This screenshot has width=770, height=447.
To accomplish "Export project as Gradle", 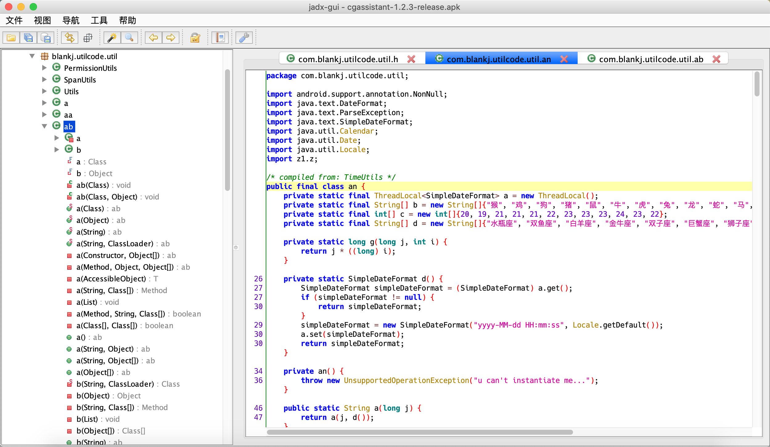I will 46,37.
